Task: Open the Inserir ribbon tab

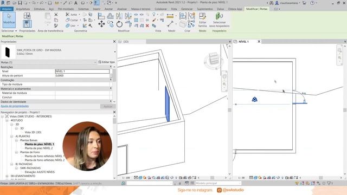Action: click(97, 9)
